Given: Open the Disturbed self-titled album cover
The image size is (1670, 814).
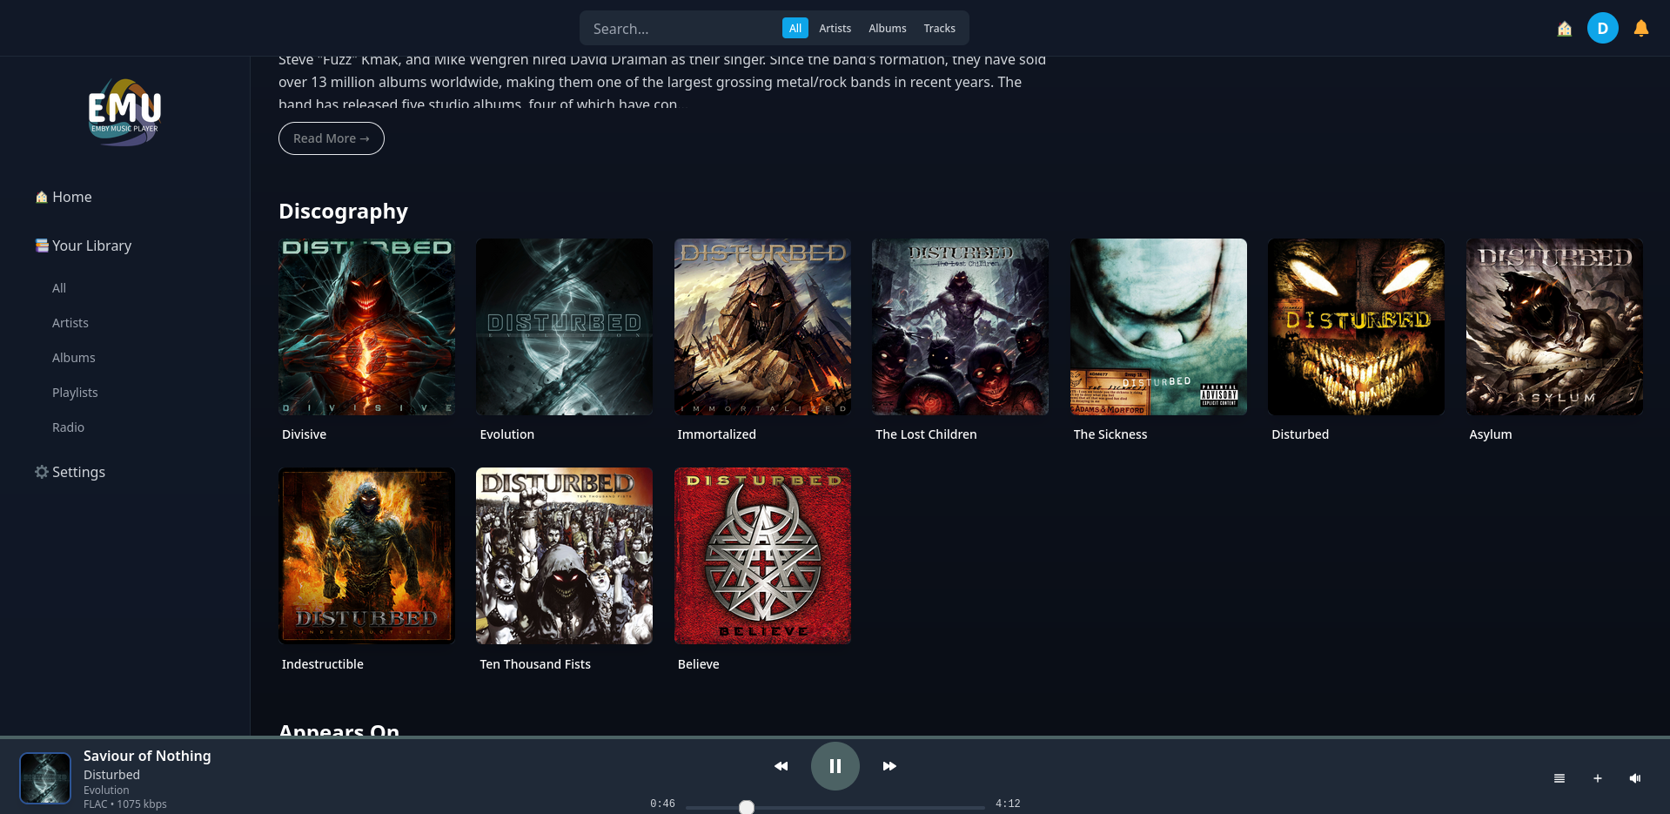Looking at the screenshot, I should coord(1356,326).
